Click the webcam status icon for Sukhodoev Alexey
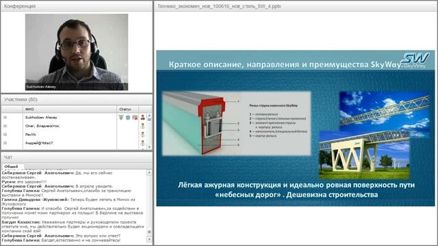 pos(121,118)
